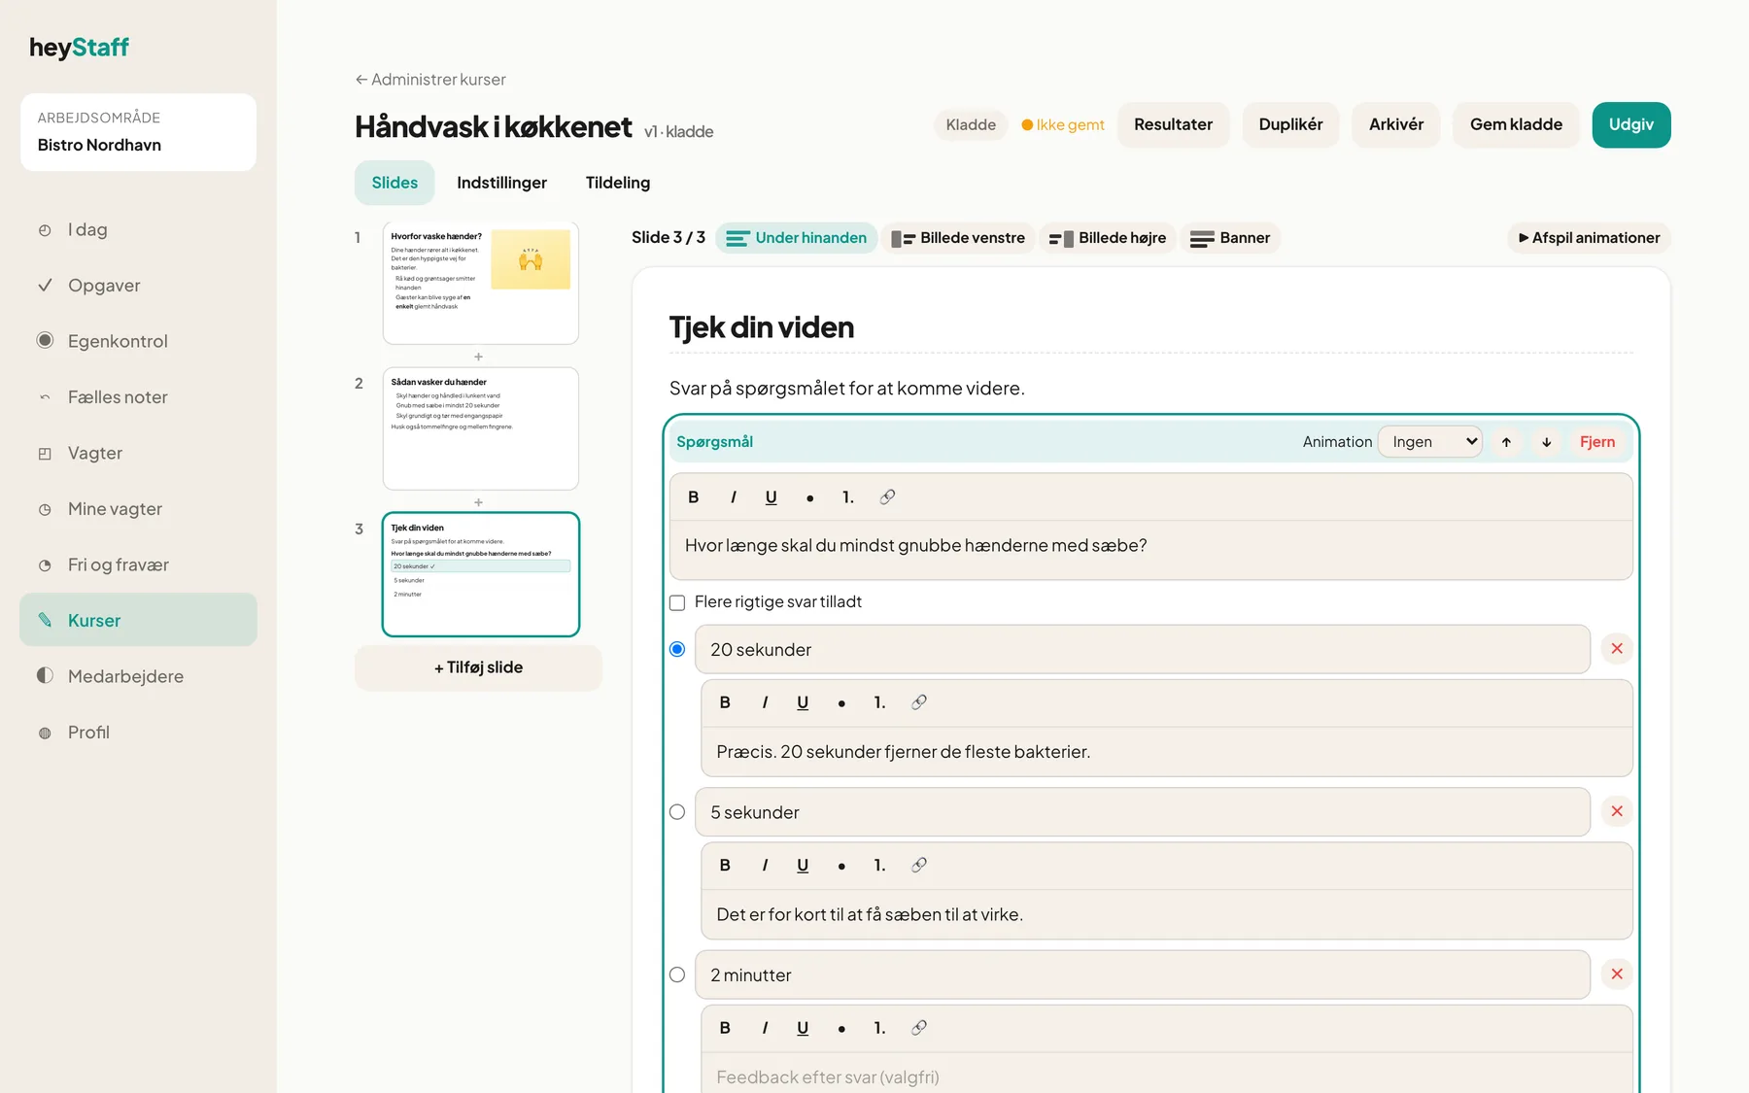
Task: Delete the '2 minutter' answer option
Action: click(1617, 974)
